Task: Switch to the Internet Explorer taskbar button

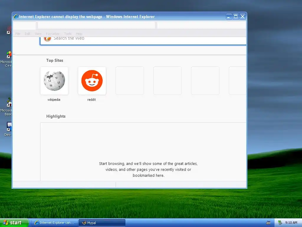Action: pyautogui.click(x=55, y=223)
